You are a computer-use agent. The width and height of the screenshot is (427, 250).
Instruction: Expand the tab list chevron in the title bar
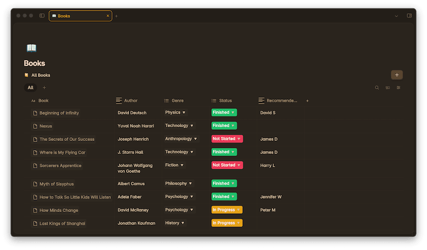point(397,16)
